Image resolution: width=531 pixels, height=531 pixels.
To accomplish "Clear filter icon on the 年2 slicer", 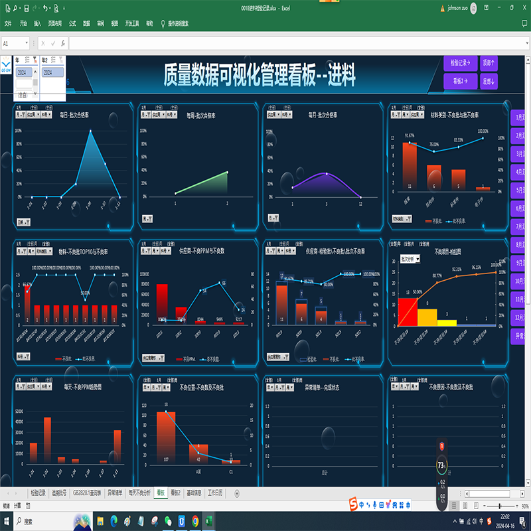I will point(61,60).
